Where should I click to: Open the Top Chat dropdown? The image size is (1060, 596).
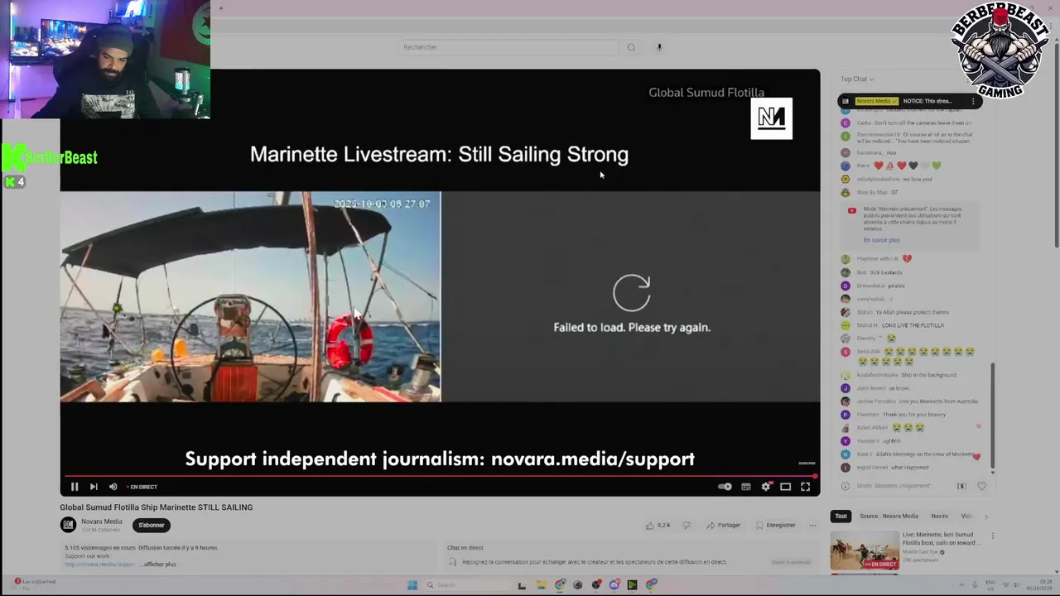tap(857, 79)
